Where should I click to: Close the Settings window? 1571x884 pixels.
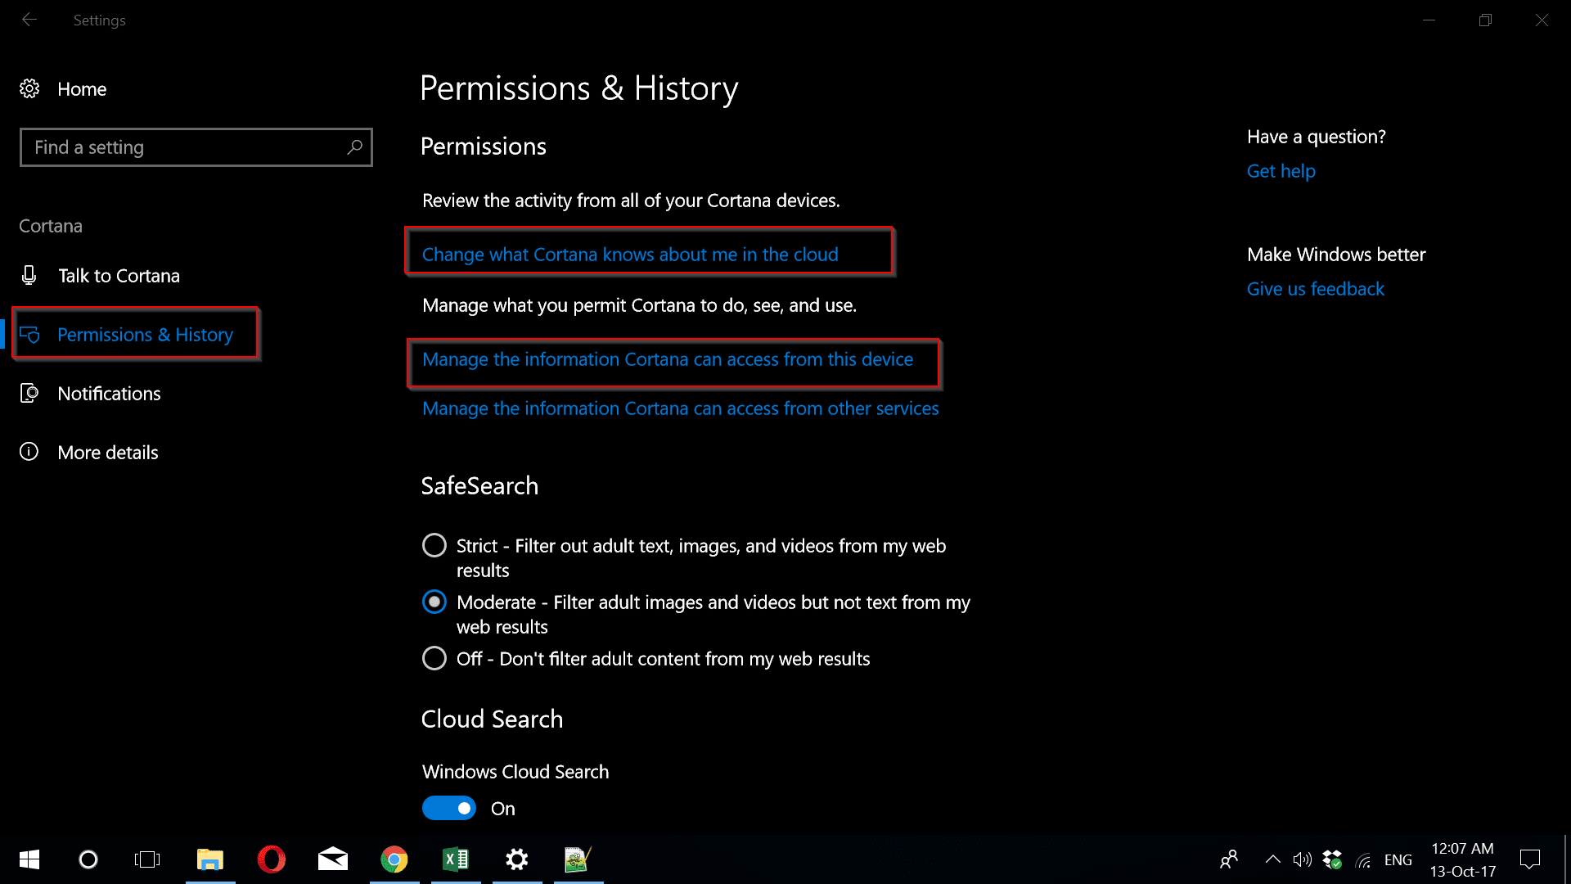pos(1542,20)
